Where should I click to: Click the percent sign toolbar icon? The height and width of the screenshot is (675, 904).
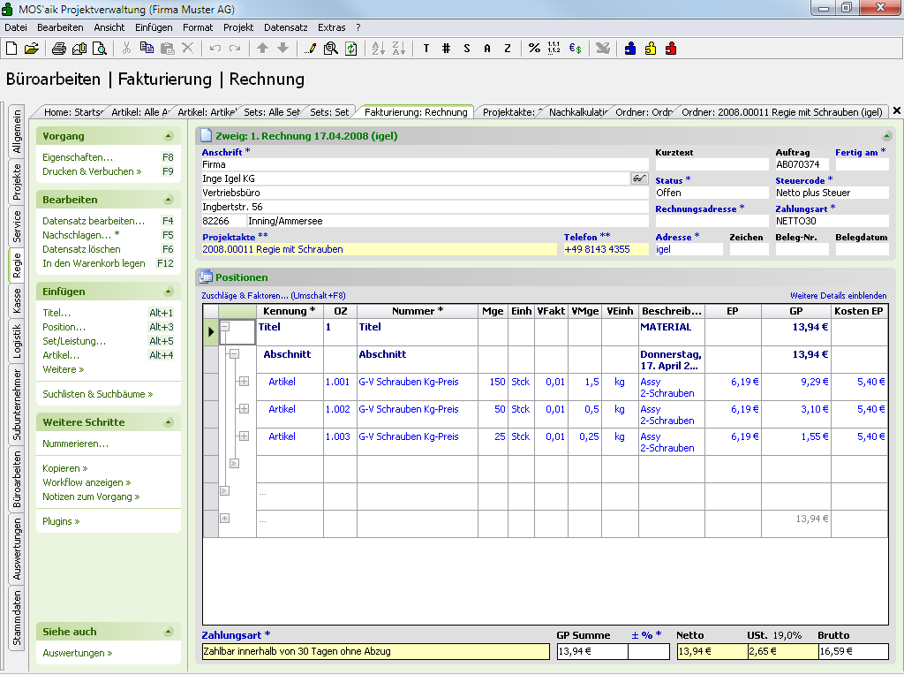tap(534, 49)
